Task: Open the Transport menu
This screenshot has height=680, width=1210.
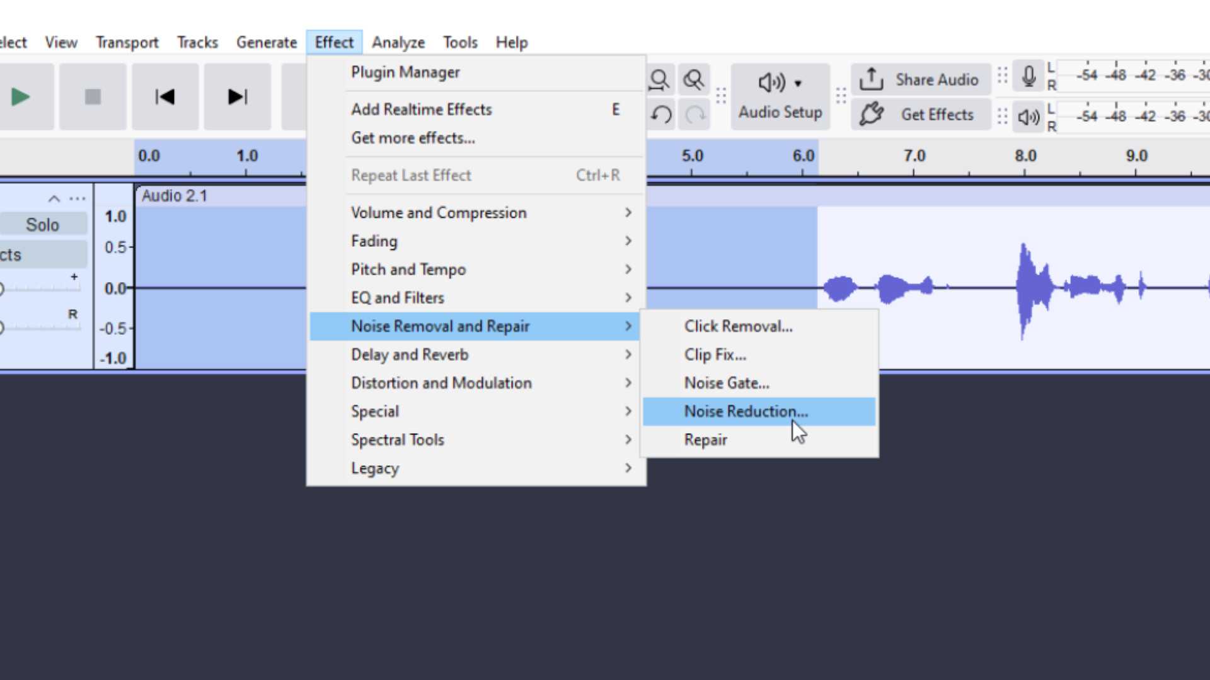Action: (127, 42)
